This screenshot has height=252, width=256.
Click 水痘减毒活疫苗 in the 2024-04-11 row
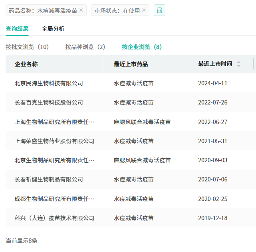pyautogui.click(x=134, y=83)
